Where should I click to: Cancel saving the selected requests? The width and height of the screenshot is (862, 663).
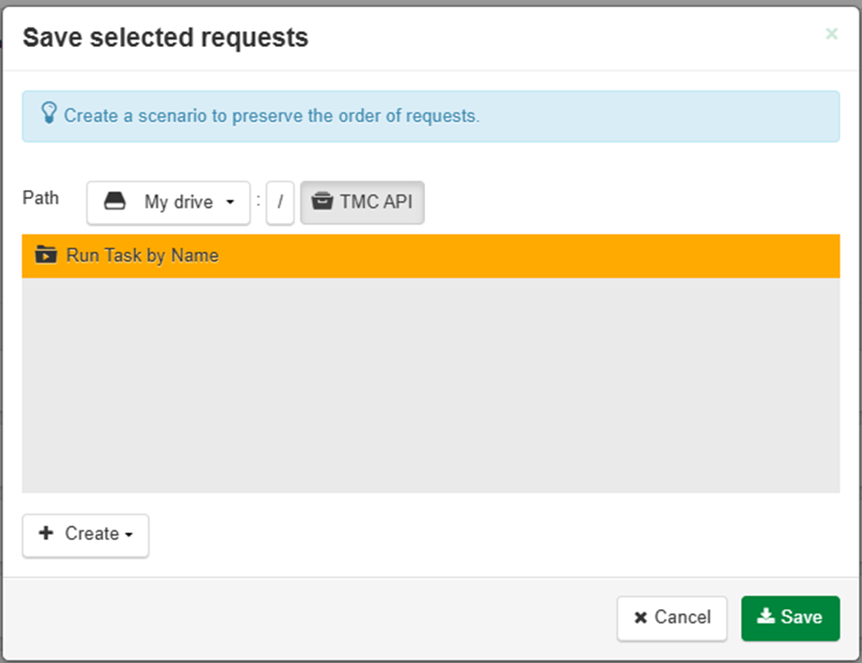pos(672,618)
